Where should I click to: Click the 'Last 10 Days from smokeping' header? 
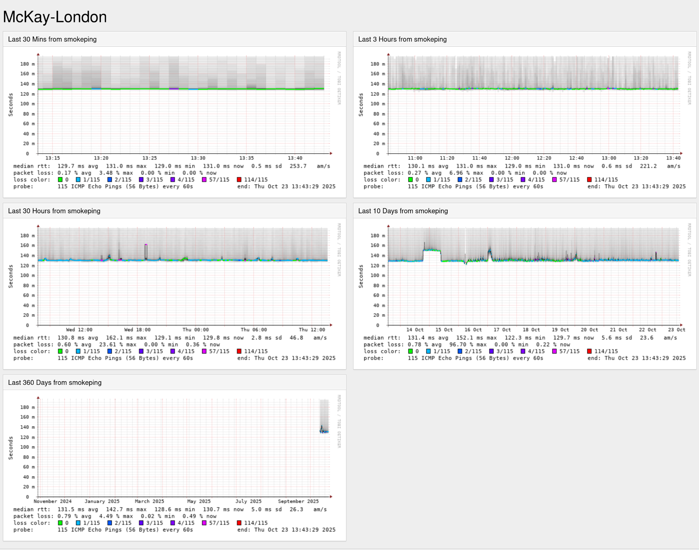(403, 211)
